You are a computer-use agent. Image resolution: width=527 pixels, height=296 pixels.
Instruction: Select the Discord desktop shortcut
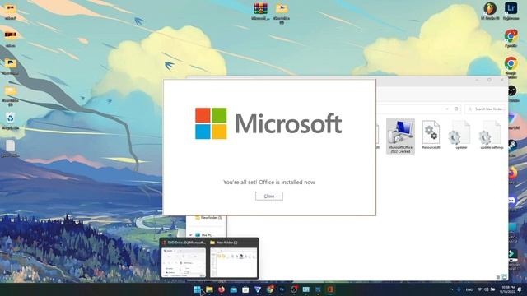[x=512, y=203]
